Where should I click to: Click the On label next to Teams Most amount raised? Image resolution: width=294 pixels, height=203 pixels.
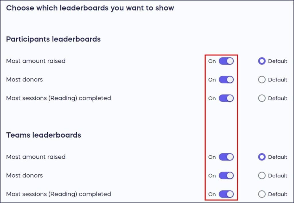(212, 157)
